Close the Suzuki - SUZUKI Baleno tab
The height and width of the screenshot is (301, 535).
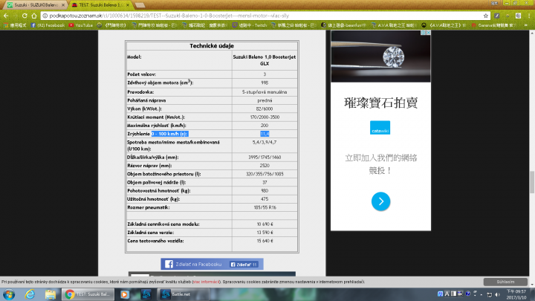point(62,5)
